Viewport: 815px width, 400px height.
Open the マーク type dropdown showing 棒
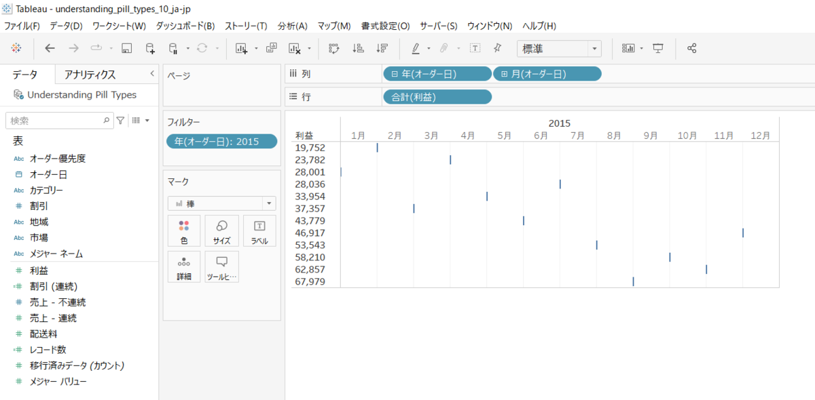(221, 203)
